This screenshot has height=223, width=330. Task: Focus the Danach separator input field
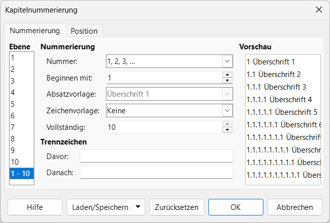pyautogui.click(x=156, y=173)
